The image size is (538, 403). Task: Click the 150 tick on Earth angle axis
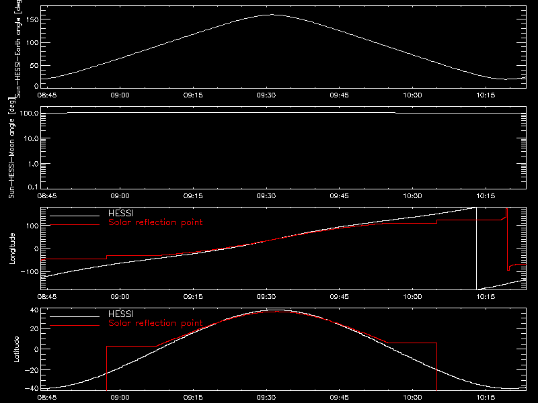point(32,19)
